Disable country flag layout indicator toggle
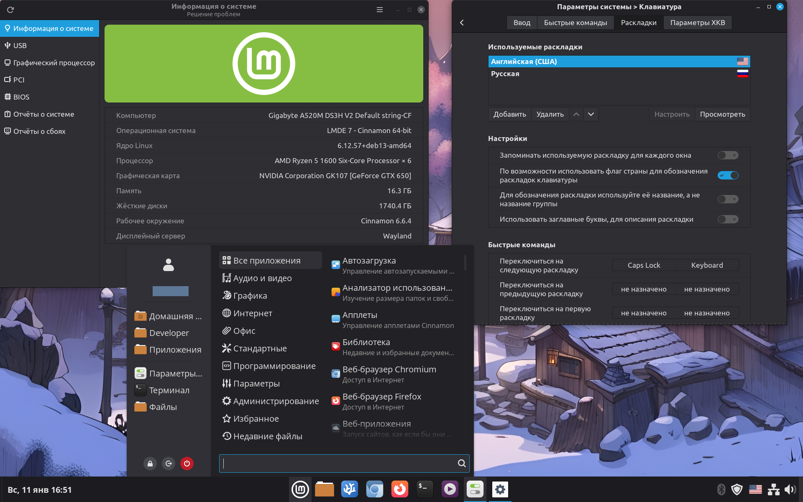 728,175
